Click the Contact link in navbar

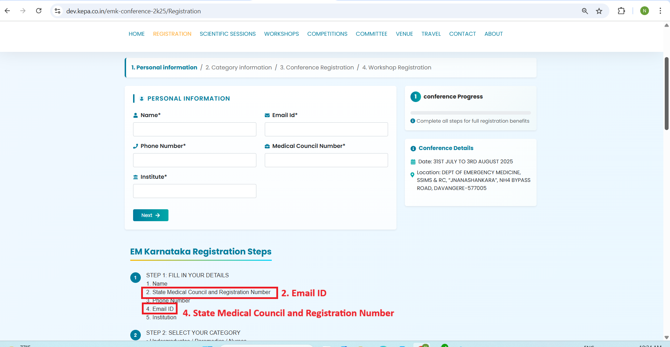tap(462, 34)
